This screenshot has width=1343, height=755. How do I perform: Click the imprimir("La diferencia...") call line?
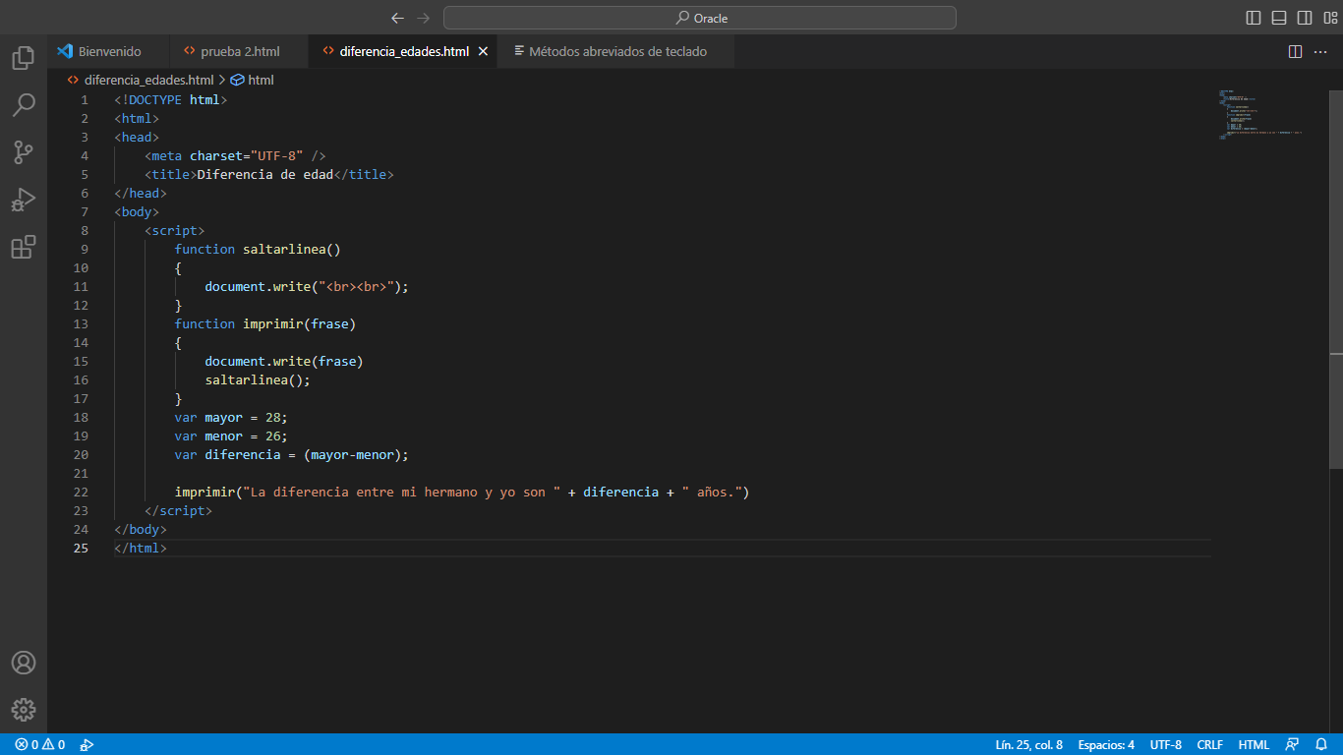(462, 492)
